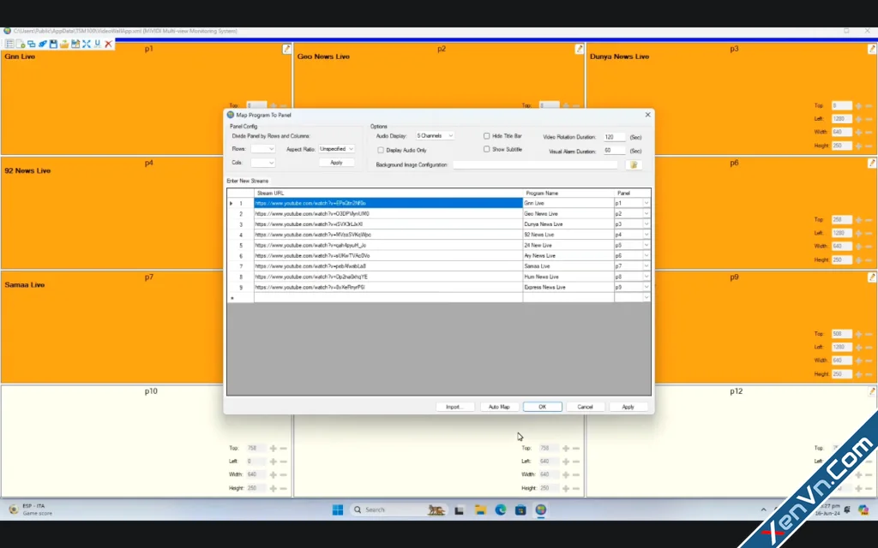Viewport: 878px width, 548px height.
Task: Click the empty new-row Stream URL cell
Action: 388,298
